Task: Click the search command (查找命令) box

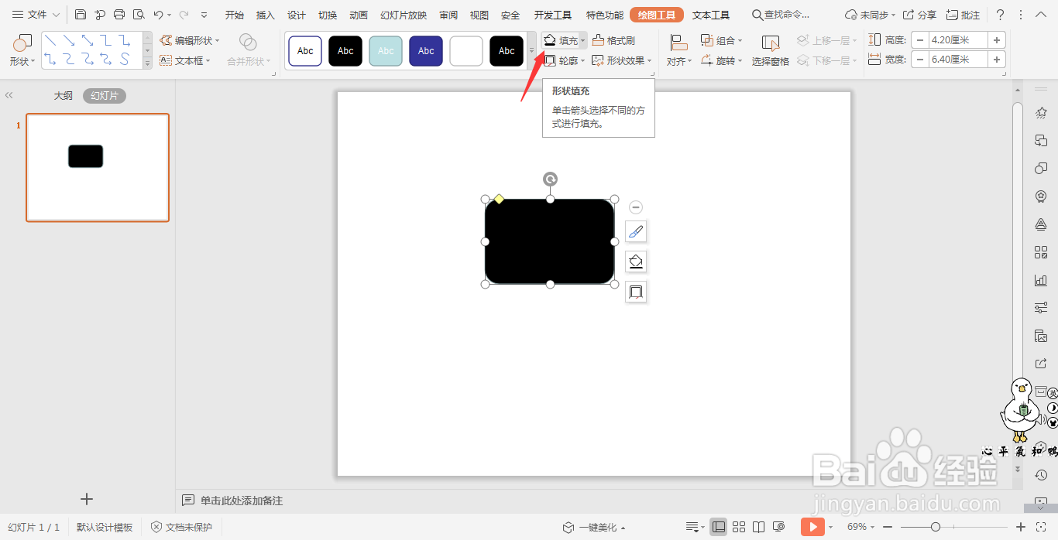Action: pyautogui.click(x=781, y=15)
